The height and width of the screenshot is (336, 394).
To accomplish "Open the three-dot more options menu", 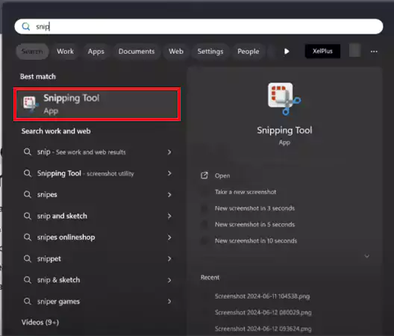I will (x=374, y=52).
